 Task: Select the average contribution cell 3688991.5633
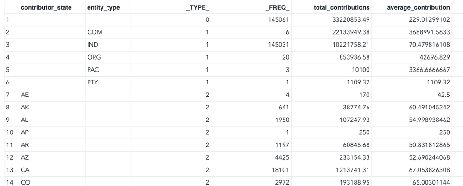[x=425, y=33]
